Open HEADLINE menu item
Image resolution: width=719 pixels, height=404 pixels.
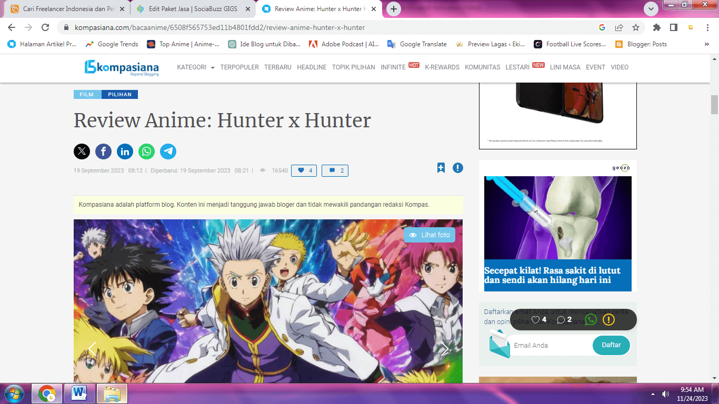[312, 67]
